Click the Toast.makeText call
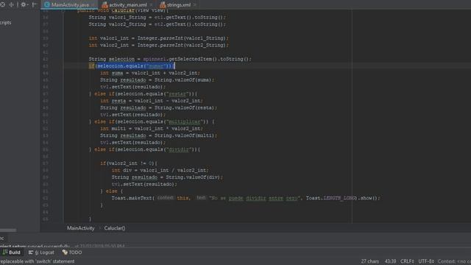Screen dimensions: 471x265 pos(132,198)
